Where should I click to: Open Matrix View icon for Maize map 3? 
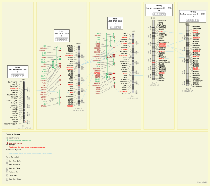point(16,76)
